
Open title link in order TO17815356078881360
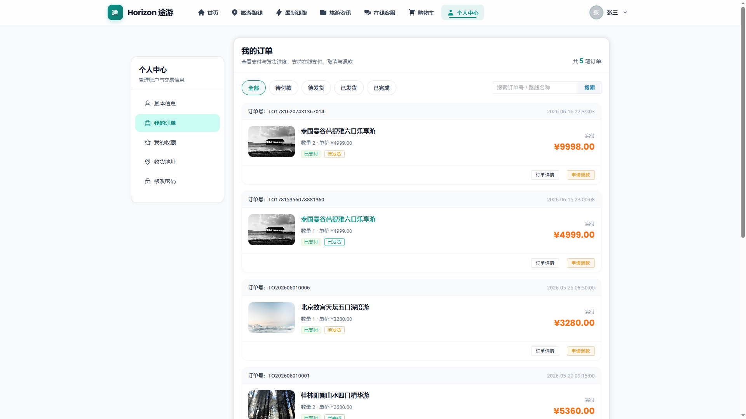pos(338,220)
